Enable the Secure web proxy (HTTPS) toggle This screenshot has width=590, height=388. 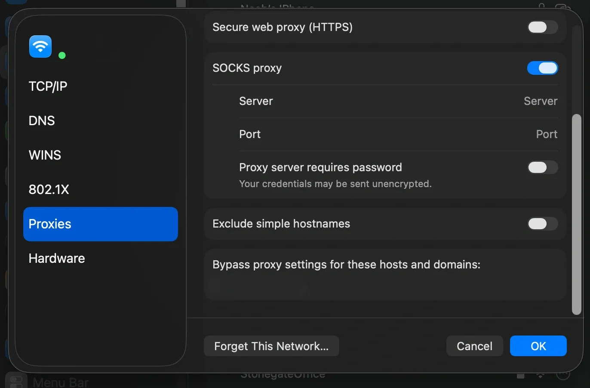click(542, 27)
